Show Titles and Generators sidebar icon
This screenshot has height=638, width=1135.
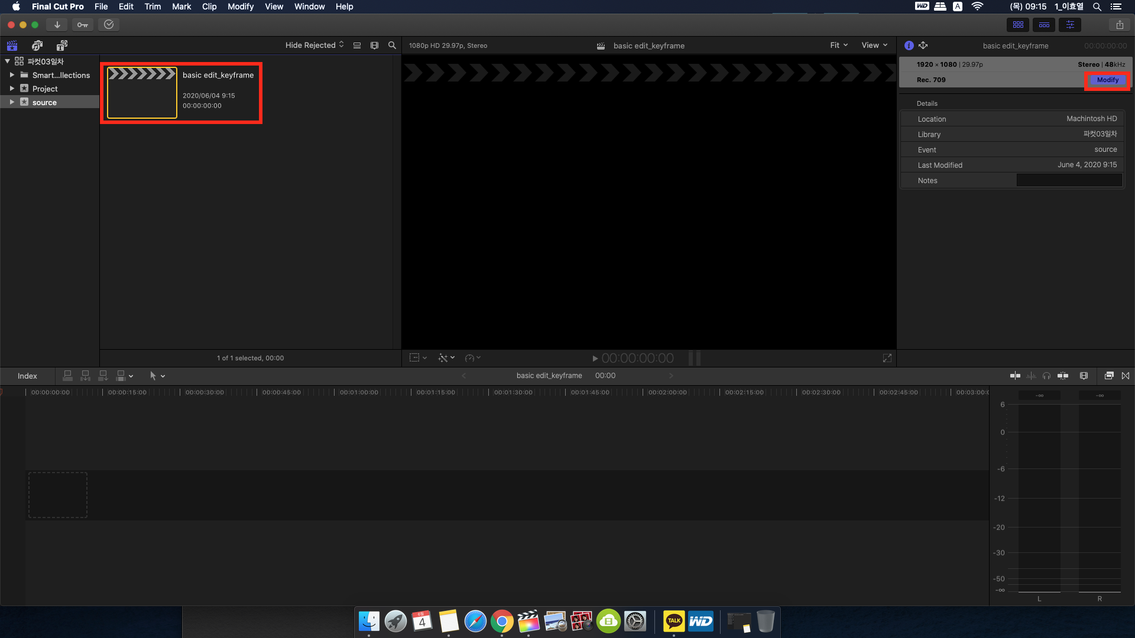pos(62,45)
